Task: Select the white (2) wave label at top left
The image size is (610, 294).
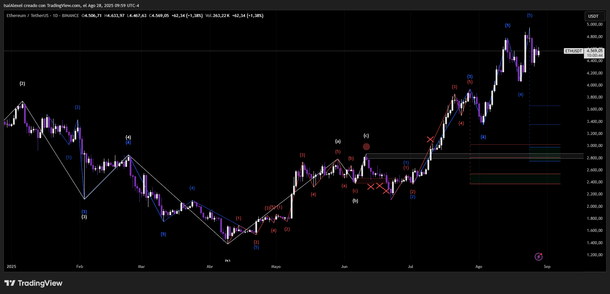Action: pyautogui.click(x=22, y=84)
